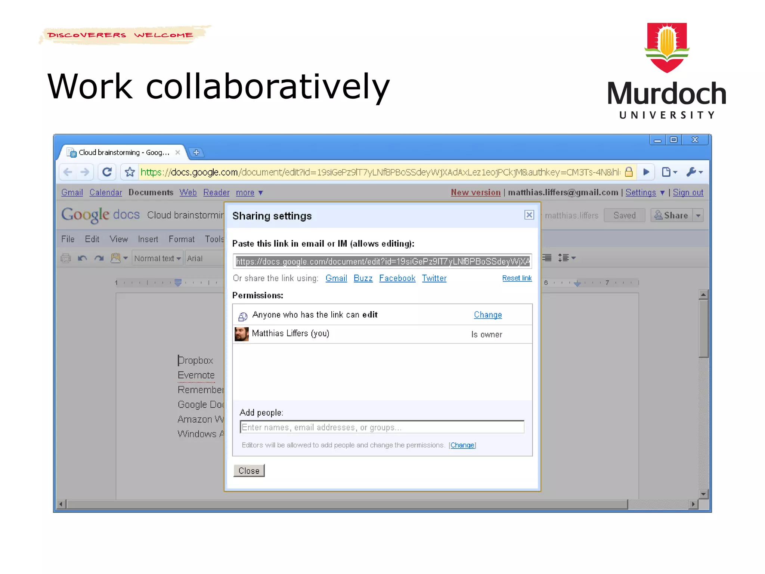Close the Cloud brainstorming browser tab
Image resolution: width=765 pixels, height=574 pixels.
(178, 152)
